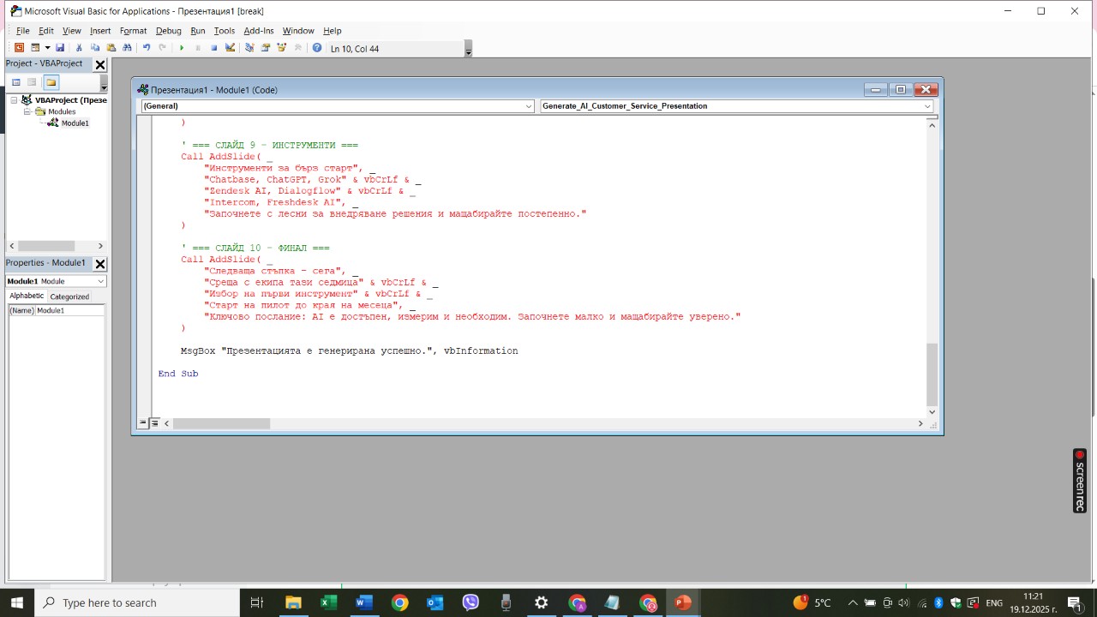Click View PowerPoint icon in the toolbar

[19, 48]
